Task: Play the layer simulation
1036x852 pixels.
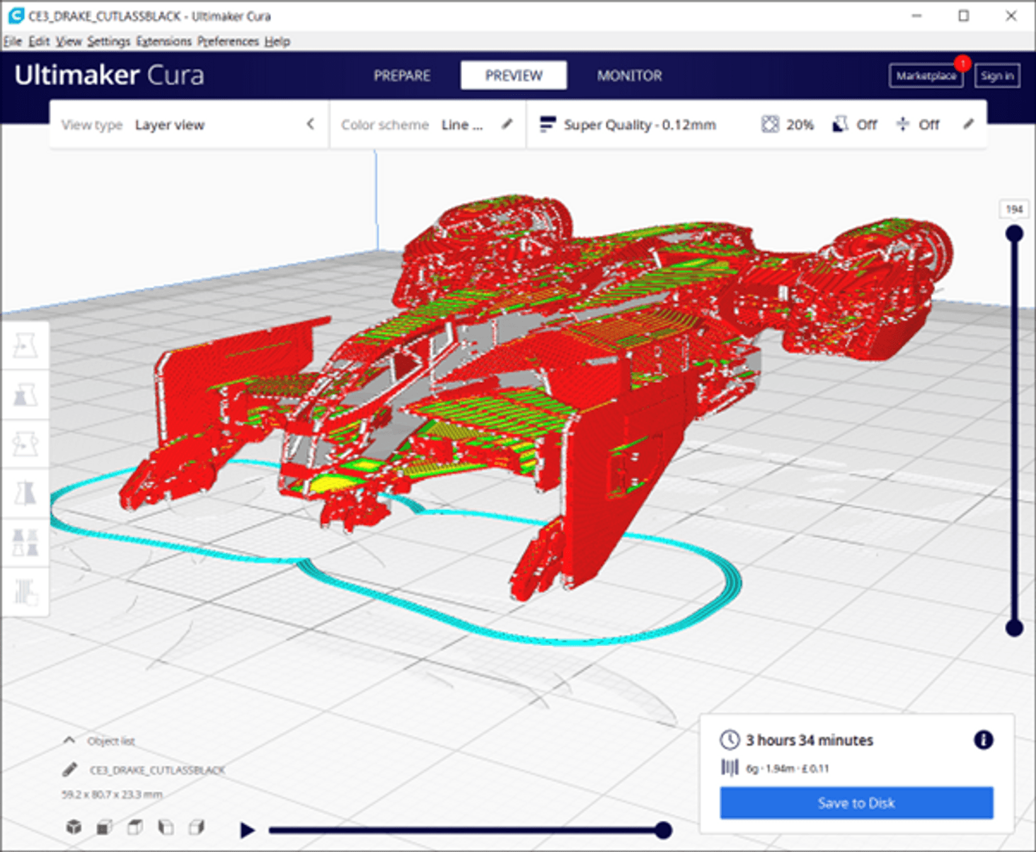Action: 246,829
